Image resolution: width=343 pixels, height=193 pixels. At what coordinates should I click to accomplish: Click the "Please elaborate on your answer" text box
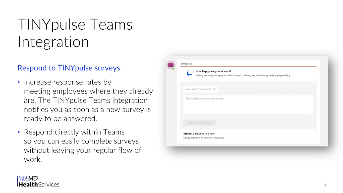click(x=248, y=105)
